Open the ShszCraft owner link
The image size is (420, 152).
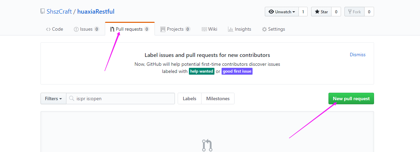[x=59, y=12]
